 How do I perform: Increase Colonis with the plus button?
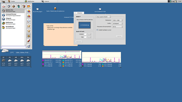(x=90, y=34)
